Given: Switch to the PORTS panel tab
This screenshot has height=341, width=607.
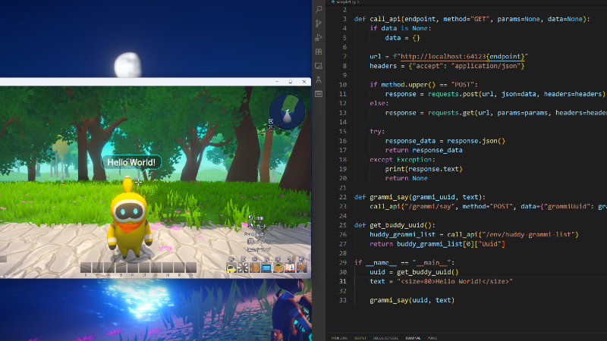Looking at the screenshot, I should [432, 338].
